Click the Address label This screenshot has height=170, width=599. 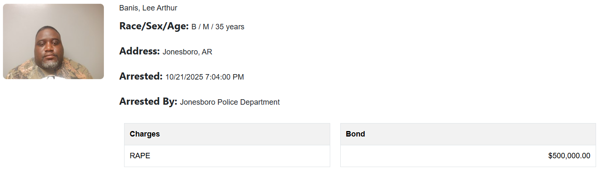tap(139, 52)
